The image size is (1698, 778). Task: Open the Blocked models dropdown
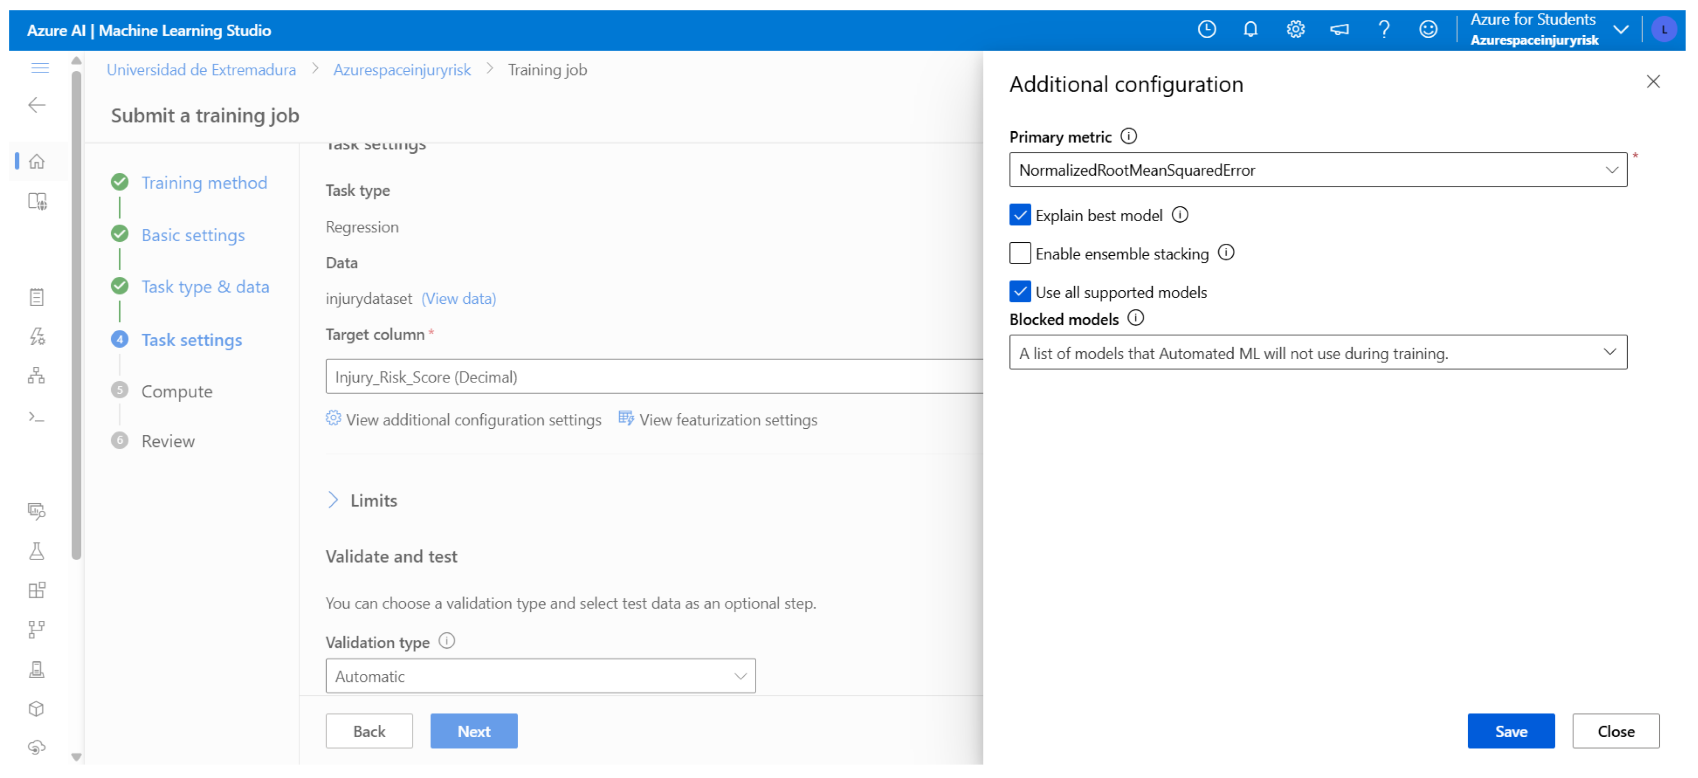point(1317,353)
